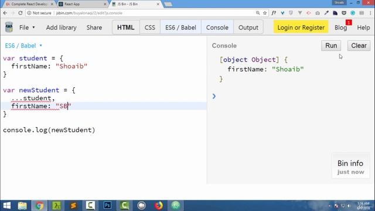Bookmark this page with star icon

[x=265, y=13]
